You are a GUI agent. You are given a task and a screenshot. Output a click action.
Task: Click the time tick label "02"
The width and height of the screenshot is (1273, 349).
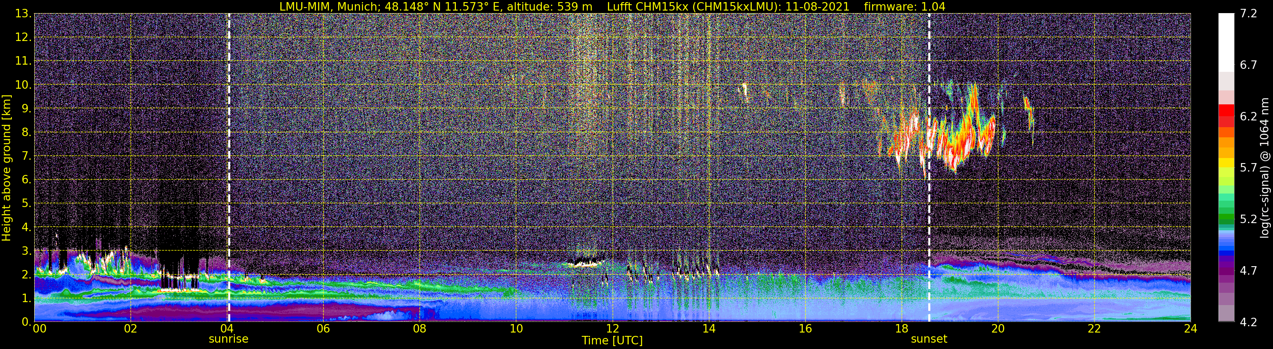click(x=131, y=329)
